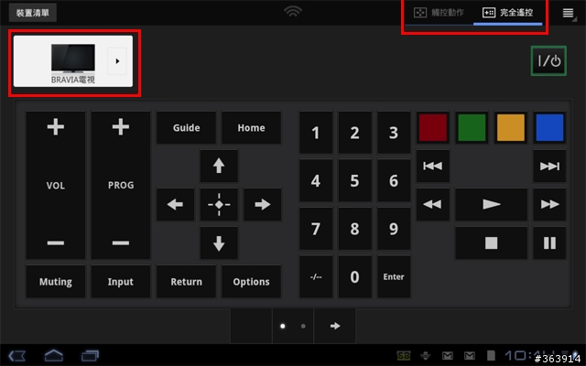The image size is (586, 366).
Task: Tap the fast forward icon
Action: (x=549, y=204)
